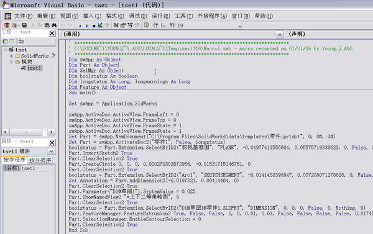Viewport: 373px width, 234px height.
Task: Expand the SolidWorks folder node
Action: [x=11, y=56]
